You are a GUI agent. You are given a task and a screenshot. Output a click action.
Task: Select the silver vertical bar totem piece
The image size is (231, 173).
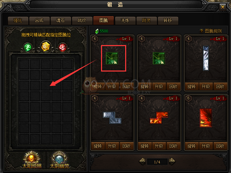click(206, 58)
